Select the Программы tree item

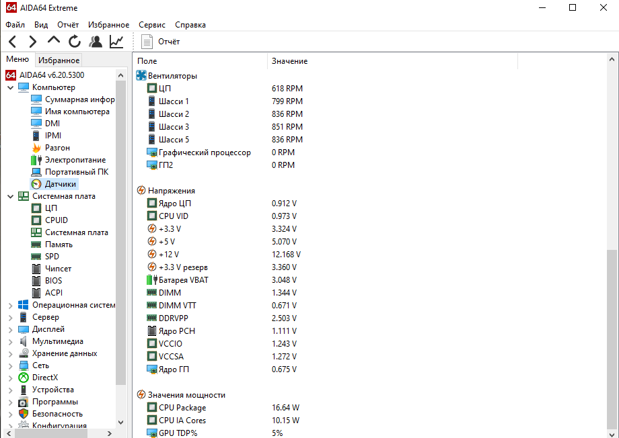(x=55, y=402)
